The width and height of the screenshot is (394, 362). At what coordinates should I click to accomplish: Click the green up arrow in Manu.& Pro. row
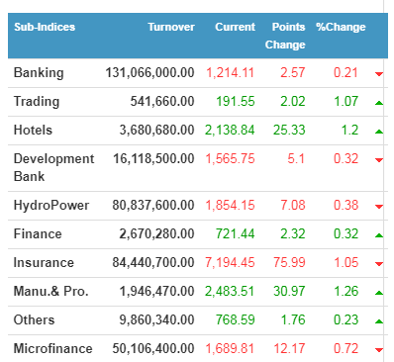point(379,293)
